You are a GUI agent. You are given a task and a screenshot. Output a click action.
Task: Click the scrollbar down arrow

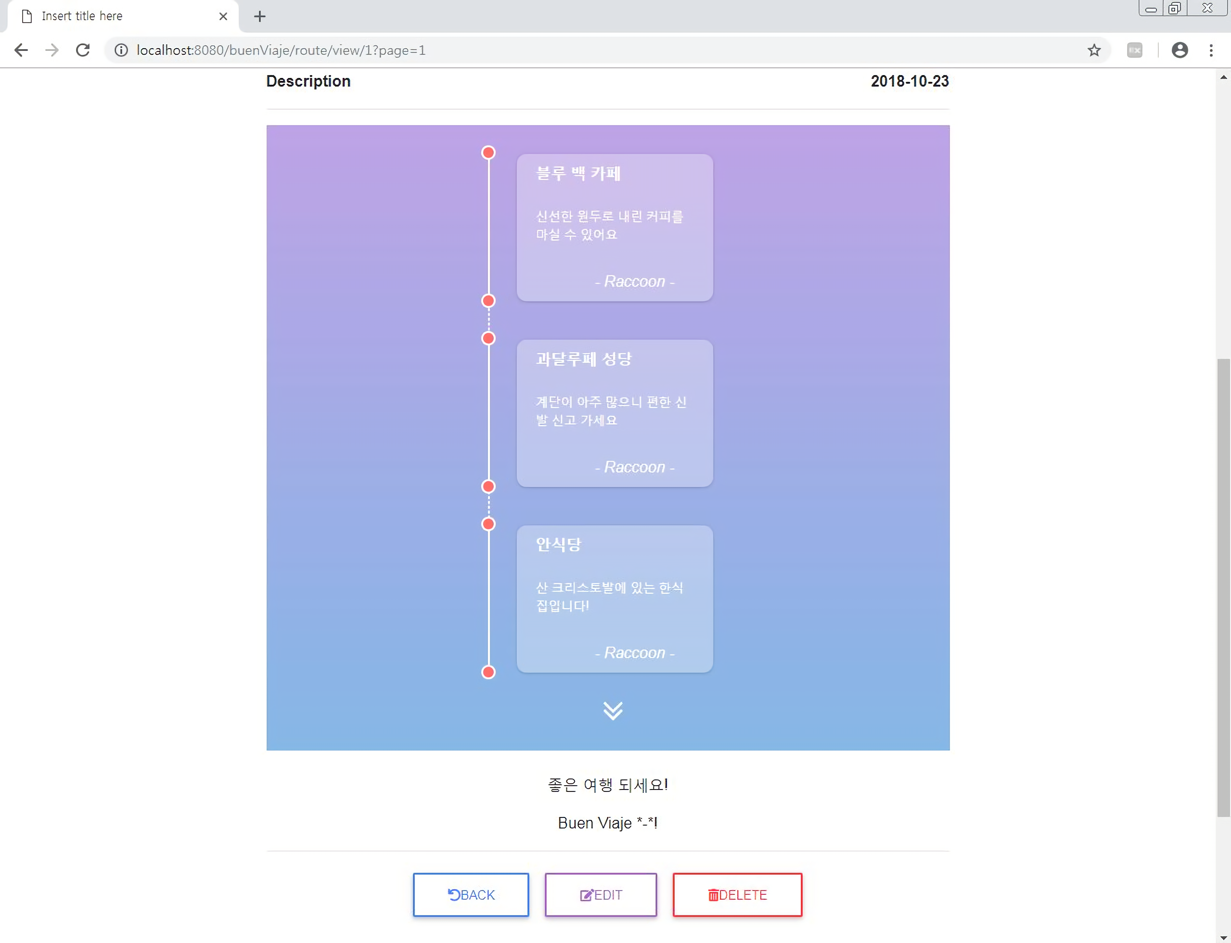(x=1223, y=937)
